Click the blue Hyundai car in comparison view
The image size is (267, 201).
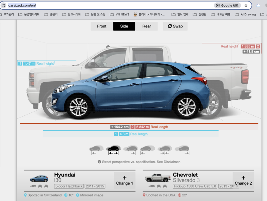pyautogui.click(x=131, y=90)
